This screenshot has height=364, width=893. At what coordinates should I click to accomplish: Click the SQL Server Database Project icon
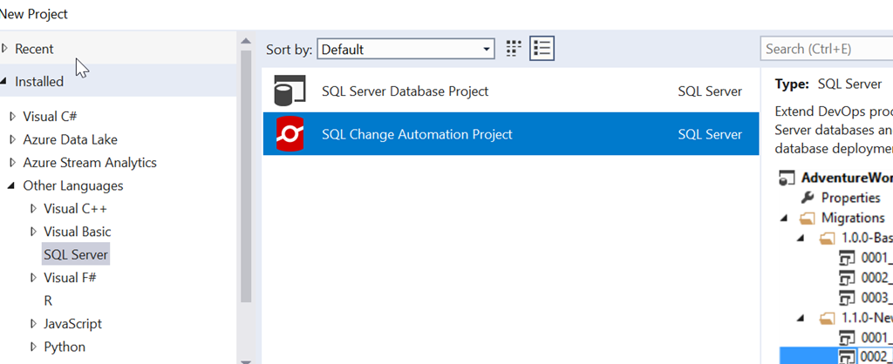coord(289,91)
